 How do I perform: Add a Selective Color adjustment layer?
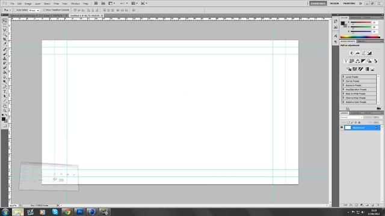(373, 69)
